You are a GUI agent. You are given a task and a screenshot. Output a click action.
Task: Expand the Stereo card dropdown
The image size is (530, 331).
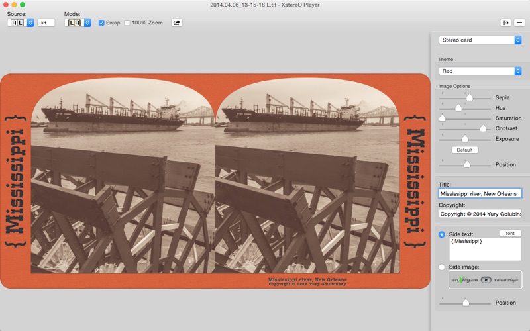click(x=480, y=40)
